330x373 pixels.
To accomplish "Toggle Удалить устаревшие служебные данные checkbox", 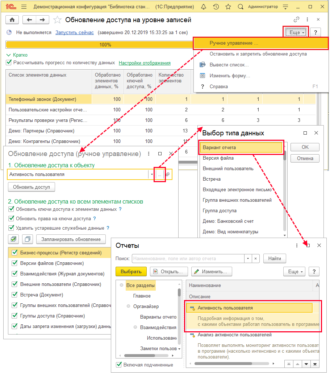I will (x=11, y=228).
